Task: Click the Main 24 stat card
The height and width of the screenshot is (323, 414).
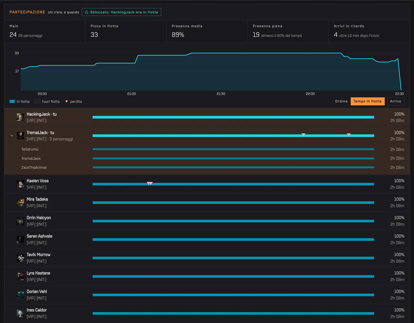Action: pyautogui.click(x=45, y=31)
